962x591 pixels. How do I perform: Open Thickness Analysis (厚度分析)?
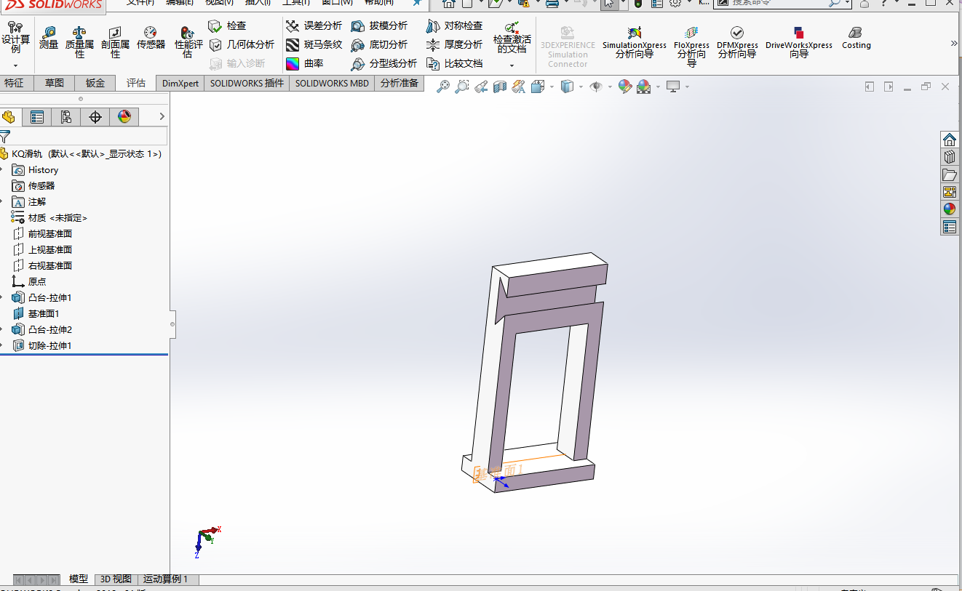point(454,45)
